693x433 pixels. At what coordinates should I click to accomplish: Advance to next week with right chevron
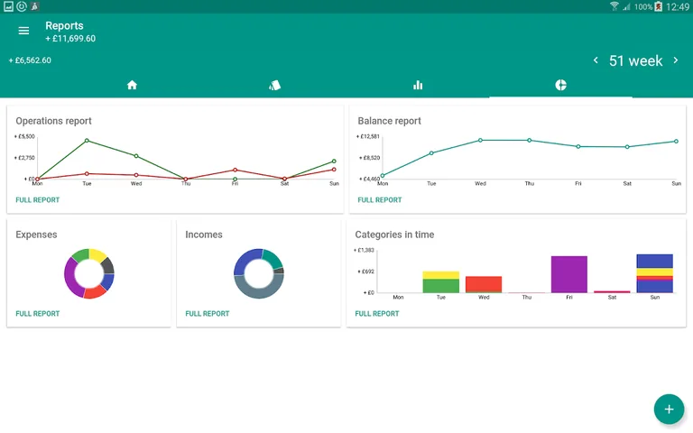click(676, 60)
